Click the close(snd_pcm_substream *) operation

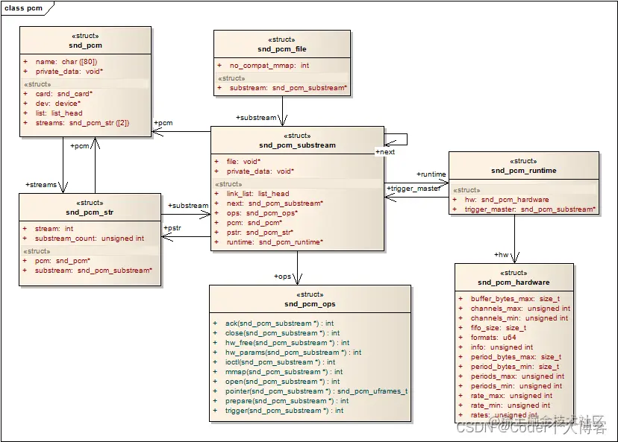282,333
